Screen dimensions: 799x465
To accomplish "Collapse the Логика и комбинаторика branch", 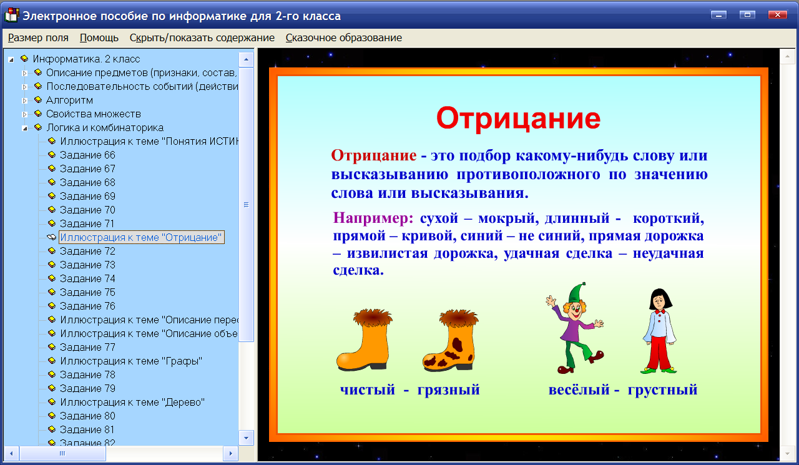I will pos(25,127).
